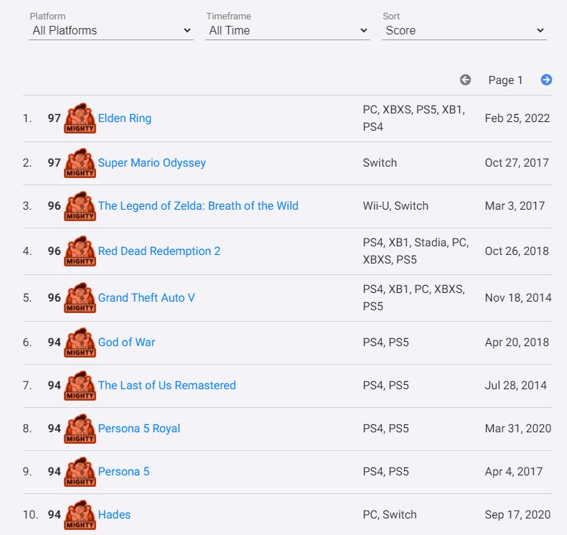
Task: Open the Hades game link
Action: point(114,514)
